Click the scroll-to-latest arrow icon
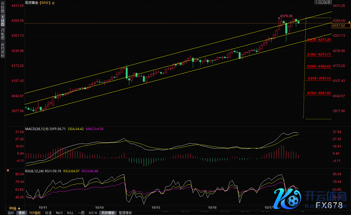This screenshot has width=351, height=215. click(x=329, y=2)
